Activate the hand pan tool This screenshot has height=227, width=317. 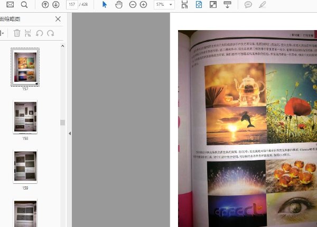click(x=119, y=4)
